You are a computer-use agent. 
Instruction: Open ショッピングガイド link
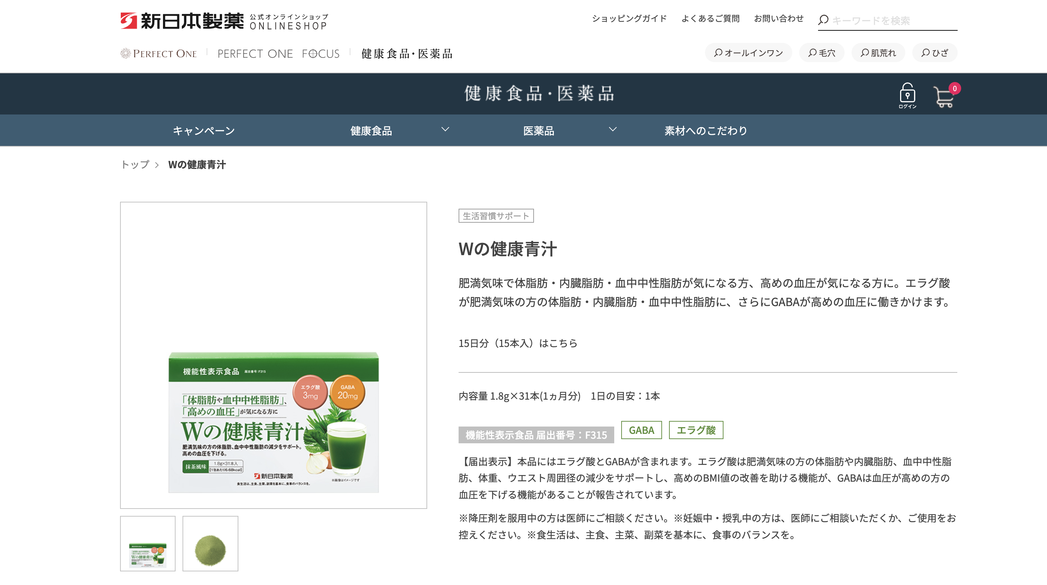tap(629, 18)
